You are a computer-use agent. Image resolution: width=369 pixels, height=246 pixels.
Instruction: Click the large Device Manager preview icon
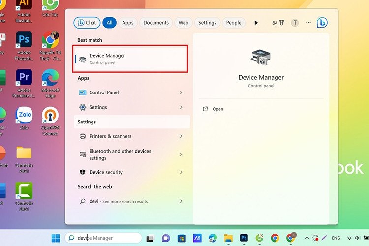pos(261,58)
